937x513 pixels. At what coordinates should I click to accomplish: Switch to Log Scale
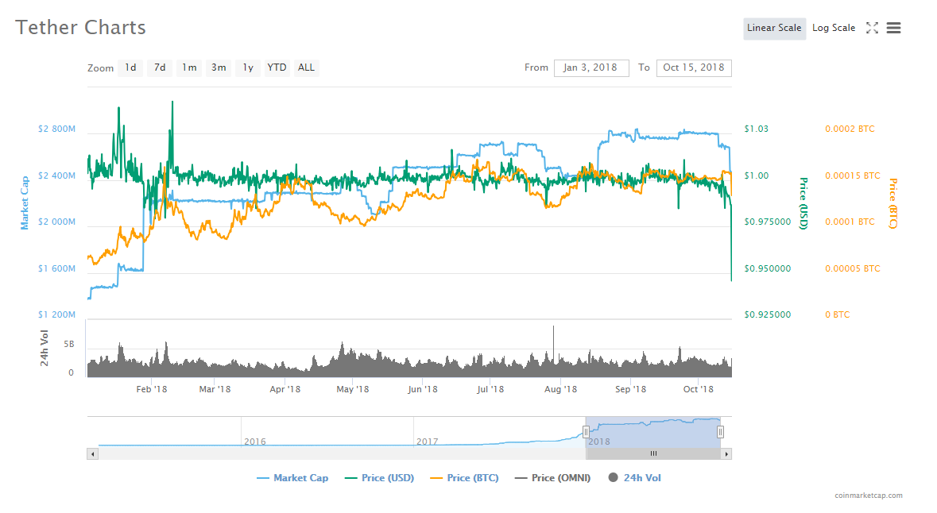(833, 28)
